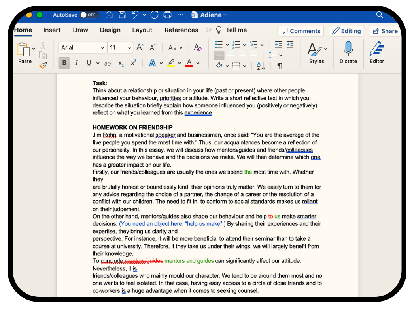The width and height of the screenshot is (412, 309).
Task: Switch to the Layout tab
Action: click(142, 30)
